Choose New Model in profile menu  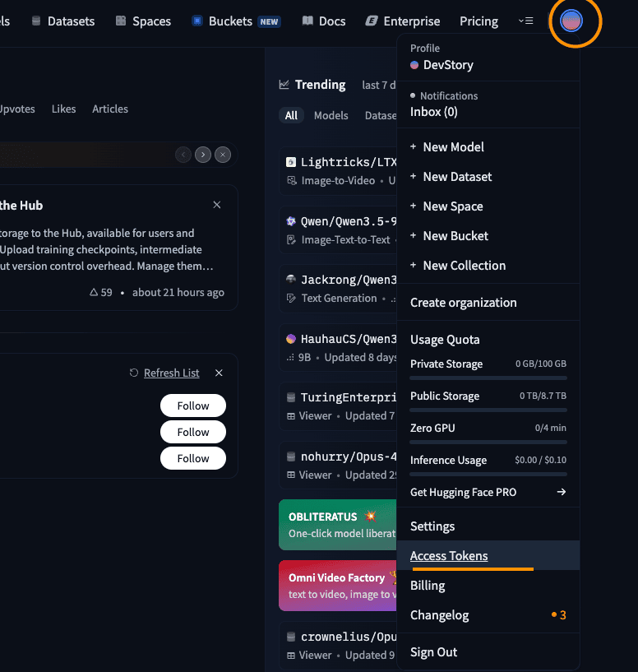click(x=453, y=146)
